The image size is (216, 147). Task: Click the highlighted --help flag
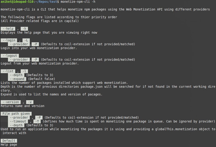[8, 29]
